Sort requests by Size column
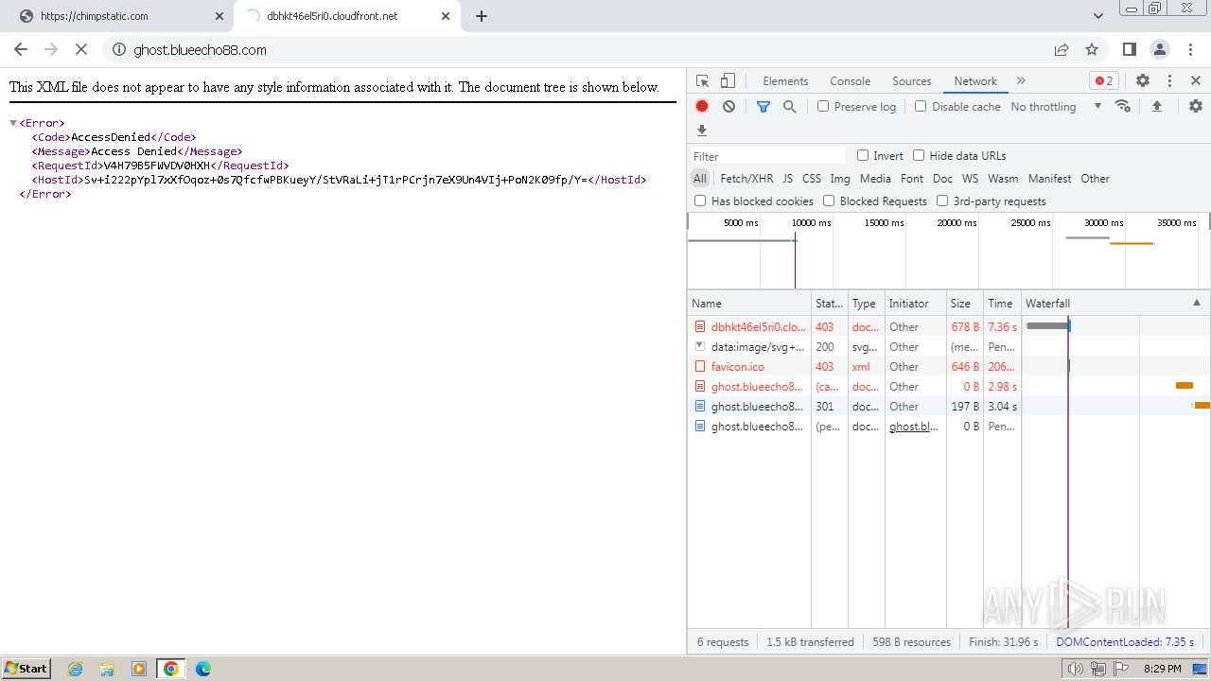 coord(964,303)
